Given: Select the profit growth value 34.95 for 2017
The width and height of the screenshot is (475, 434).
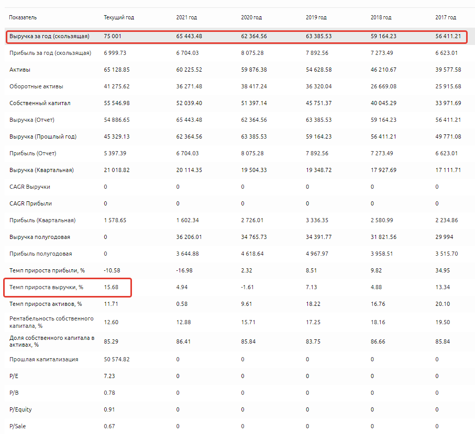Looking at the screenshot, I should 442,270.
